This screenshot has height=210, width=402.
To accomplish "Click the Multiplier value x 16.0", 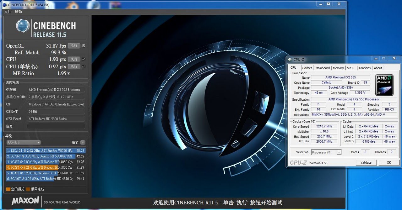I will coord(324,132).
